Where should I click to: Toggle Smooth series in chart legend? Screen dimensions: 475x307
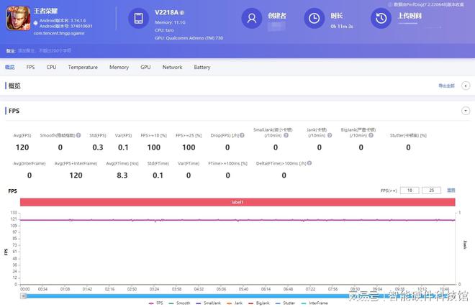pyautogui.click(x=179, y=303)
